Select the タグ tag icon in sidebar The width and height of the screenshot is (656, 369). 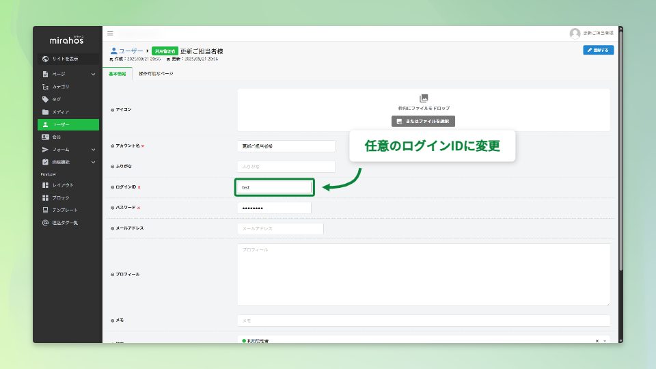click(45, 99)
